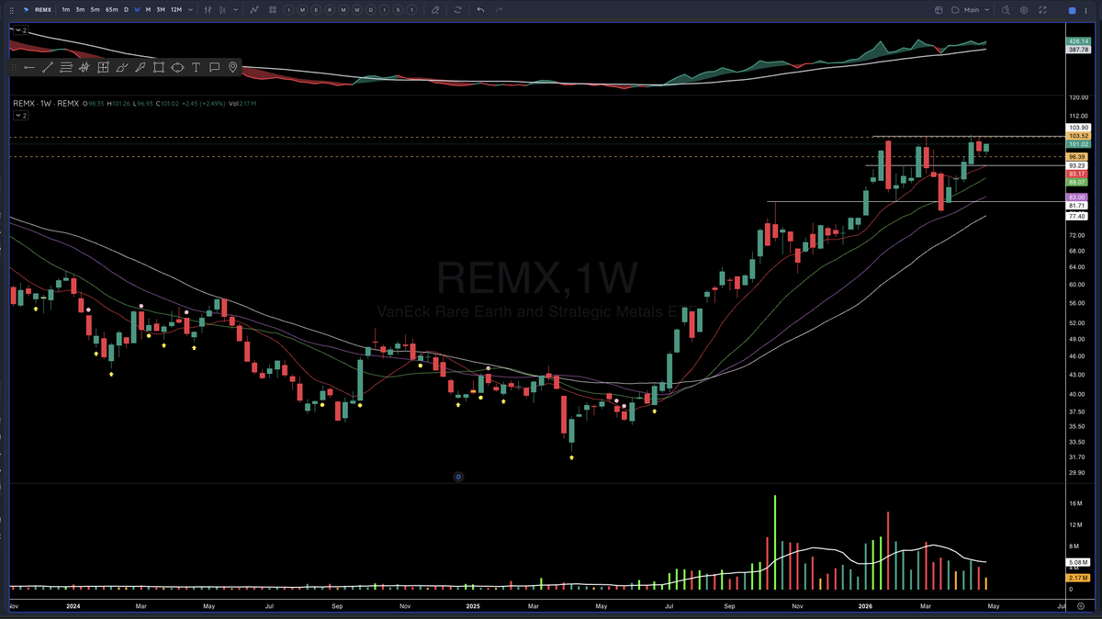Open chart settings hexagon icon
This screenshot has height=619, width=1102.
click(1024, 9)
